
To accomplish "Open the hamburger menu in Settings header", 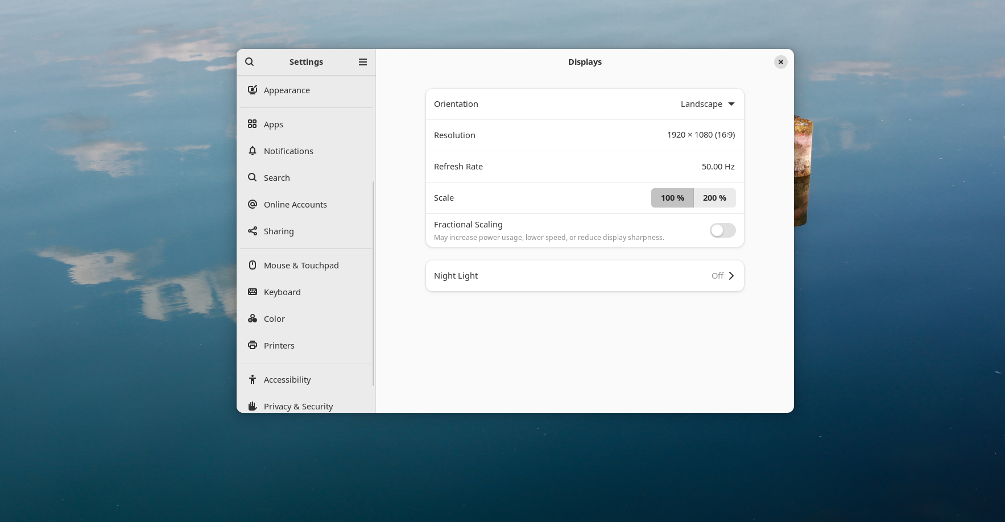I will [362, 62].
